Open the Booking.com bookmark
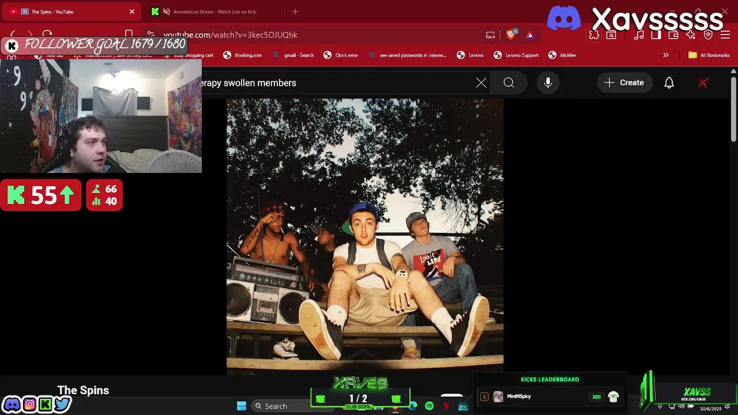 pyautogui.click(x=242, y=55)
